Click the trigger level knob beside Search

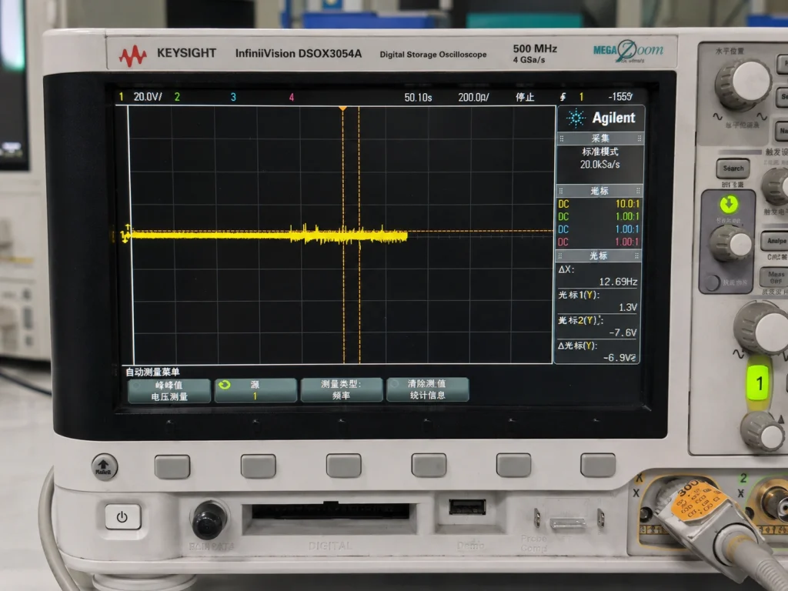(776, 186)
